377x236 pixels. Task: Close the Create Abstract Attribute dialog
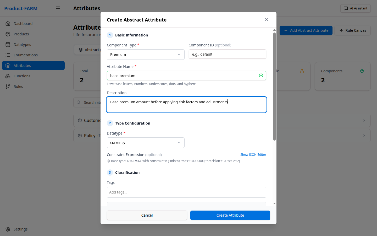pos(266,20)
